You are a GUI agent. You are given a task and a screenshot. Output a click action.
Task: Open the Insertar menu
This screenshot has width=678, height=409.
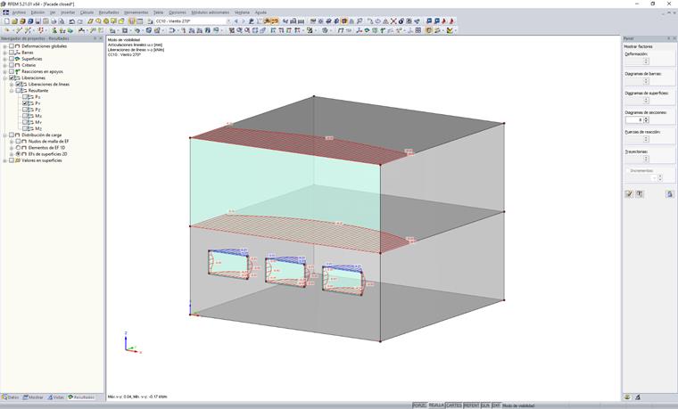pos(68,12)
